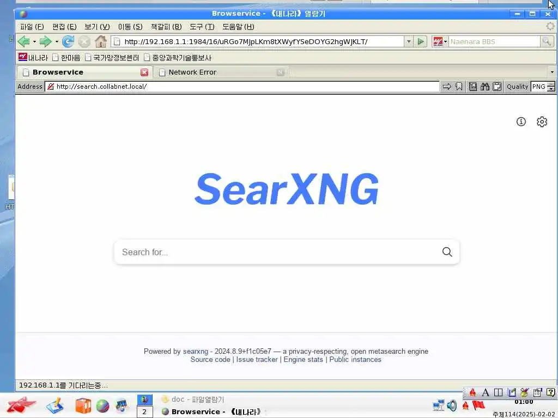Image resolution: width=558 pixels, height=418 pixels.
Task: Click the Browservice bookmark ribbon icon
Action: point(459,87)
